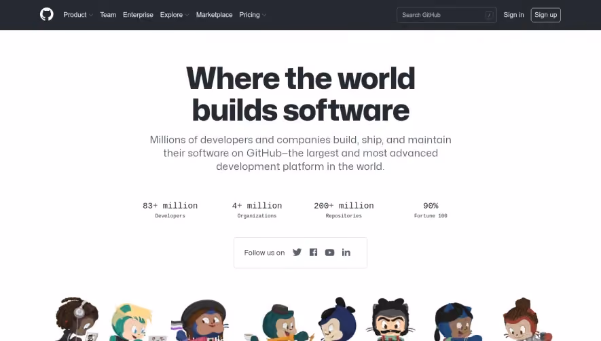Click the '4+ million' organizations stat
Image resolution: width=601 pixels, height=341 pixels.
[x=257, y=206]
